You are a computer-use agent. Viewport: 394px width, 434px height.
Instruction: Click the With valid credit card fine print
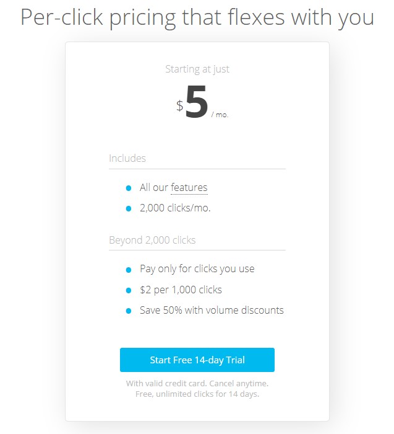pos(197,383)
